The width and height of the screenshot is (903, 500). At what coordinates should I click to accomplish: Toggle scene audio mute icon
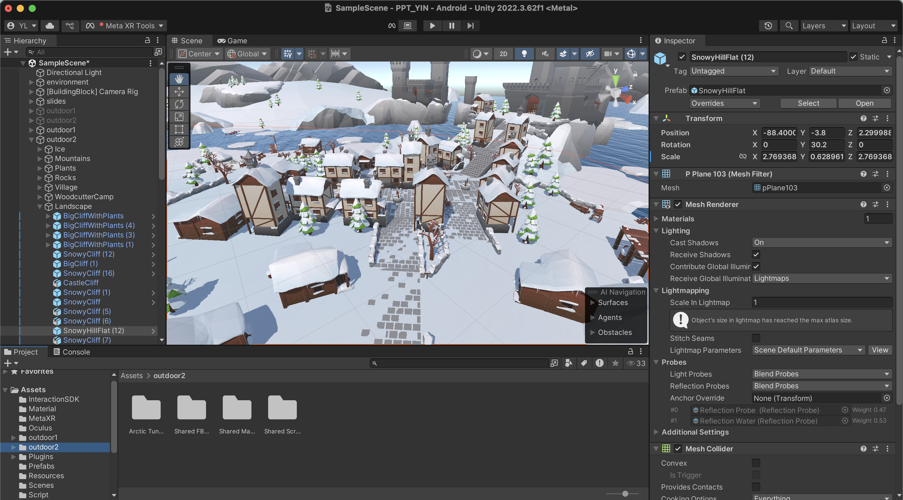(x=545, y=54)
